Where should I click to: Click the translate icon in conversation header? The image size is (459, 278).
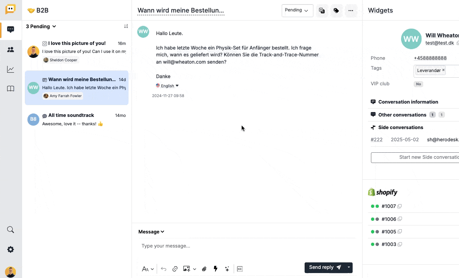click(x=322, y=11)
